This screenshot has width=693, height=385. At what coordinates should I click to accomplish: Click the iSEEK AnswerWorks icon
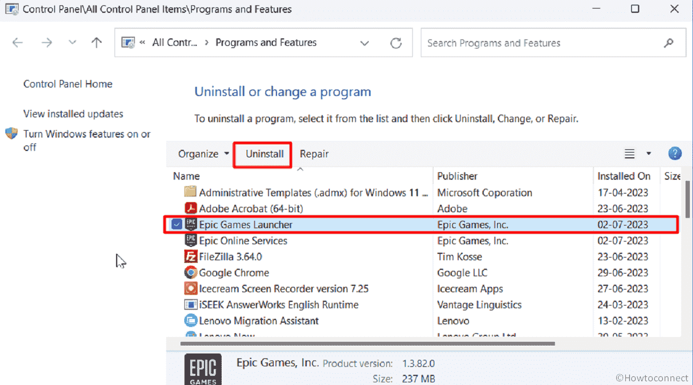point(190,304)
